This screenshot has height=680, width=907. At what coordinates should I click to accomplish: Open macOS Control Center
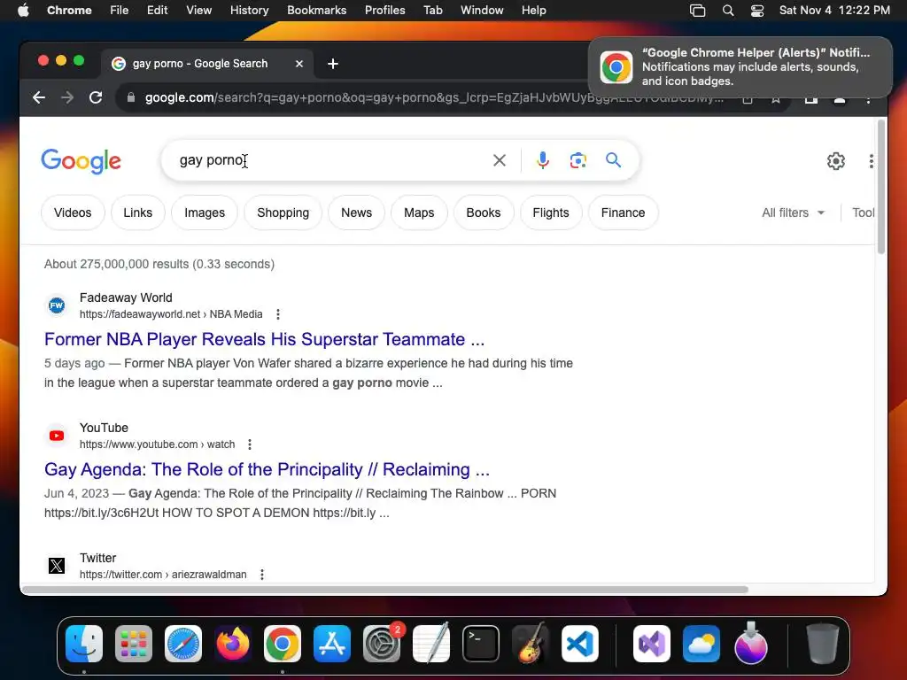757,11
